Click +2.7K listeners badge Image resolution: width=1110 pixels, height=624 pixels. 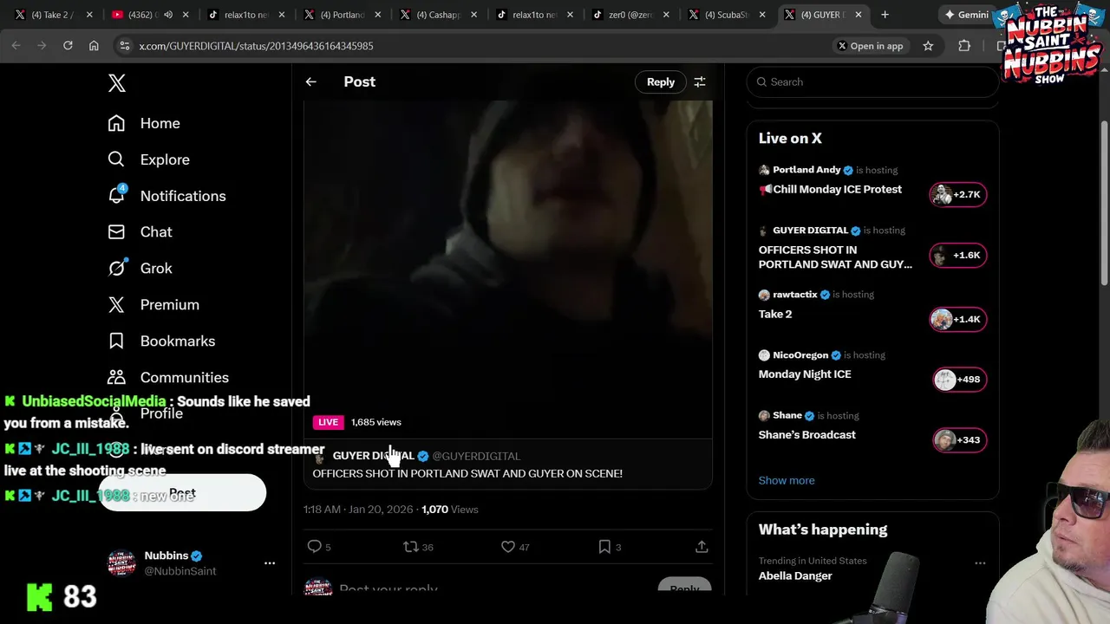[x=958, y=194]
